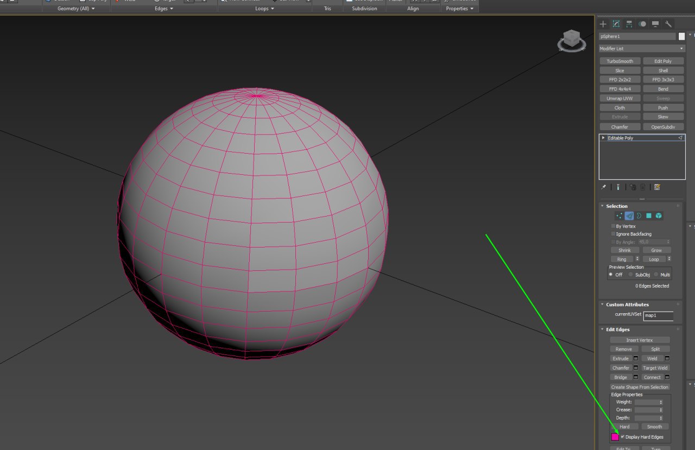Click the Ring spinner arrows
This screenshot has height=450, width=695.
pyautogui.click(x=637, y=259)
